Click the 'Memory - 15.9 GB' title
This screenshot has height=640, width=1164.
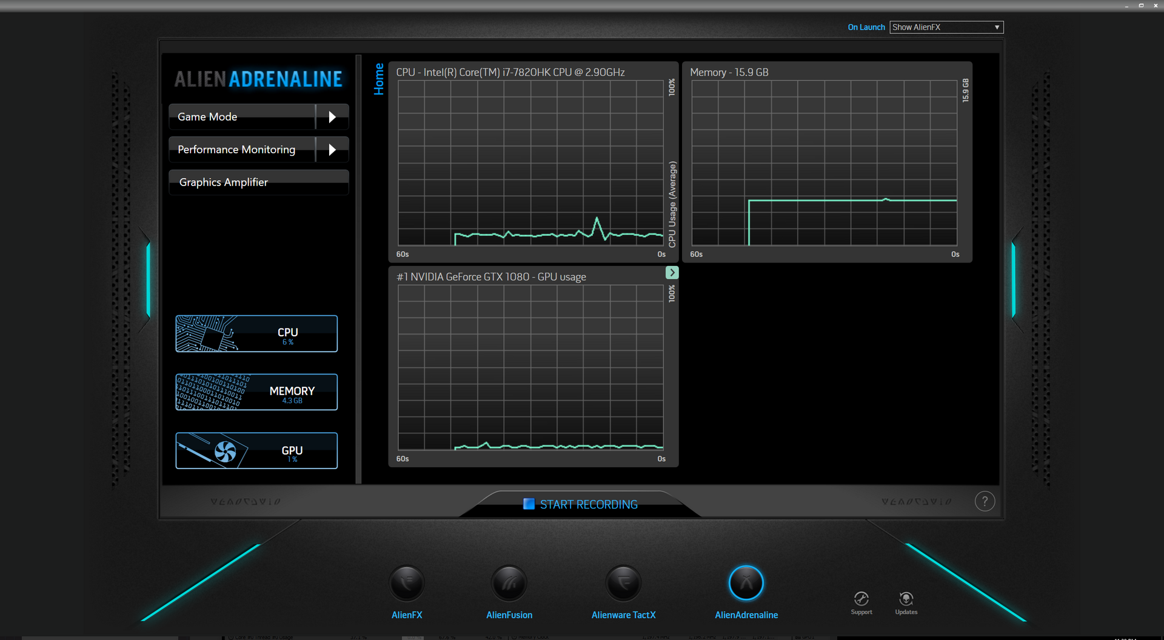pyautogui.click(x=729, y=72)
